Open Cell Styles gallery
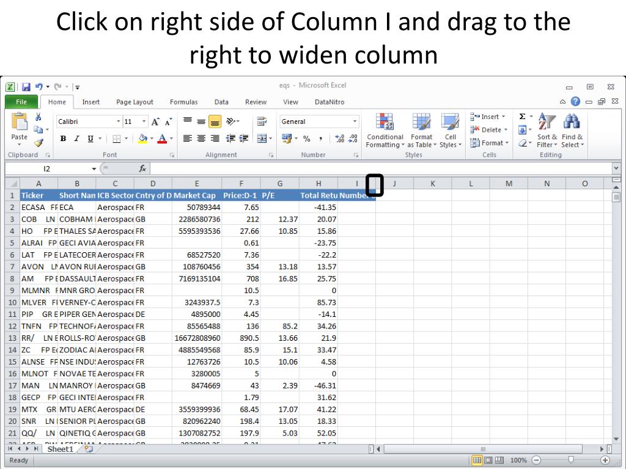 (x=451, y=131)
